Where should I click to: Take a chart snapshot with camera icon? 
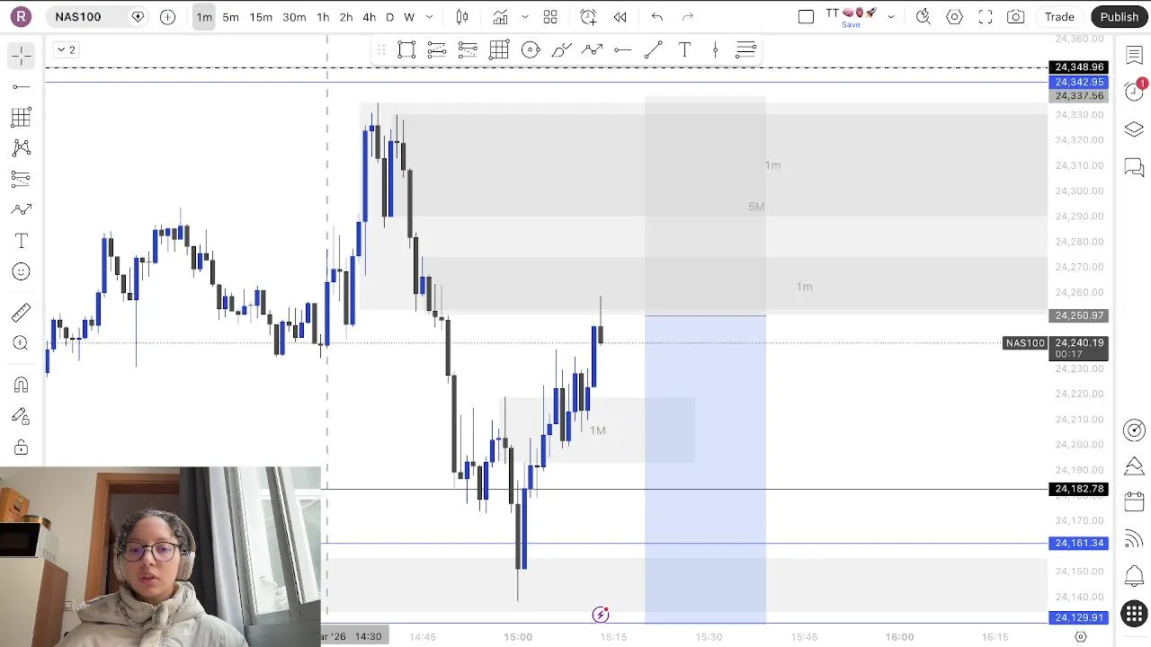point(1016,17)
